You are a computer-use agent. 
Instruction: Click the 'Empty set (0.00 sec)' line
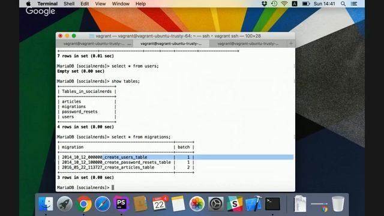(x=81, y=71)
